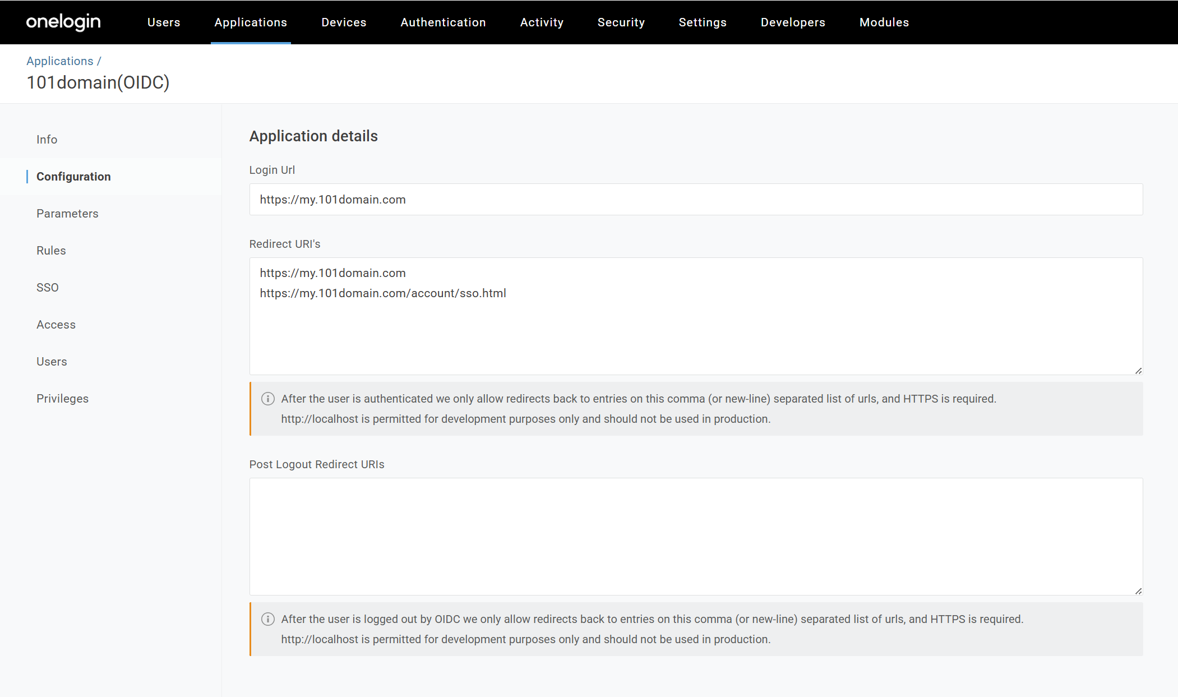Screen dimensions: 1178x697
Task: Select the Privileges section
Action: tap(62, 398)
